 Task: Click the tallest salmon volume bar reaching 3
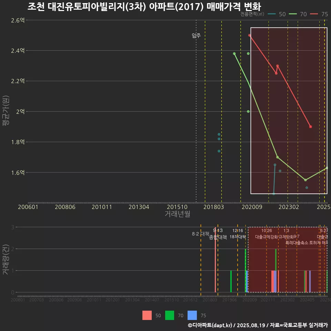coord(215,260)
